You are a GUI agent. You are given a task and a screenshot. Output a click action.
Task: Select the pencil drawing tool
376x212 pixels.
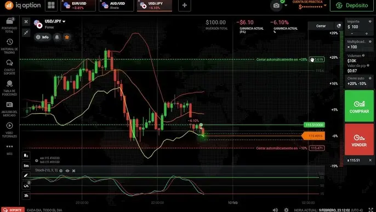[26, 175]
